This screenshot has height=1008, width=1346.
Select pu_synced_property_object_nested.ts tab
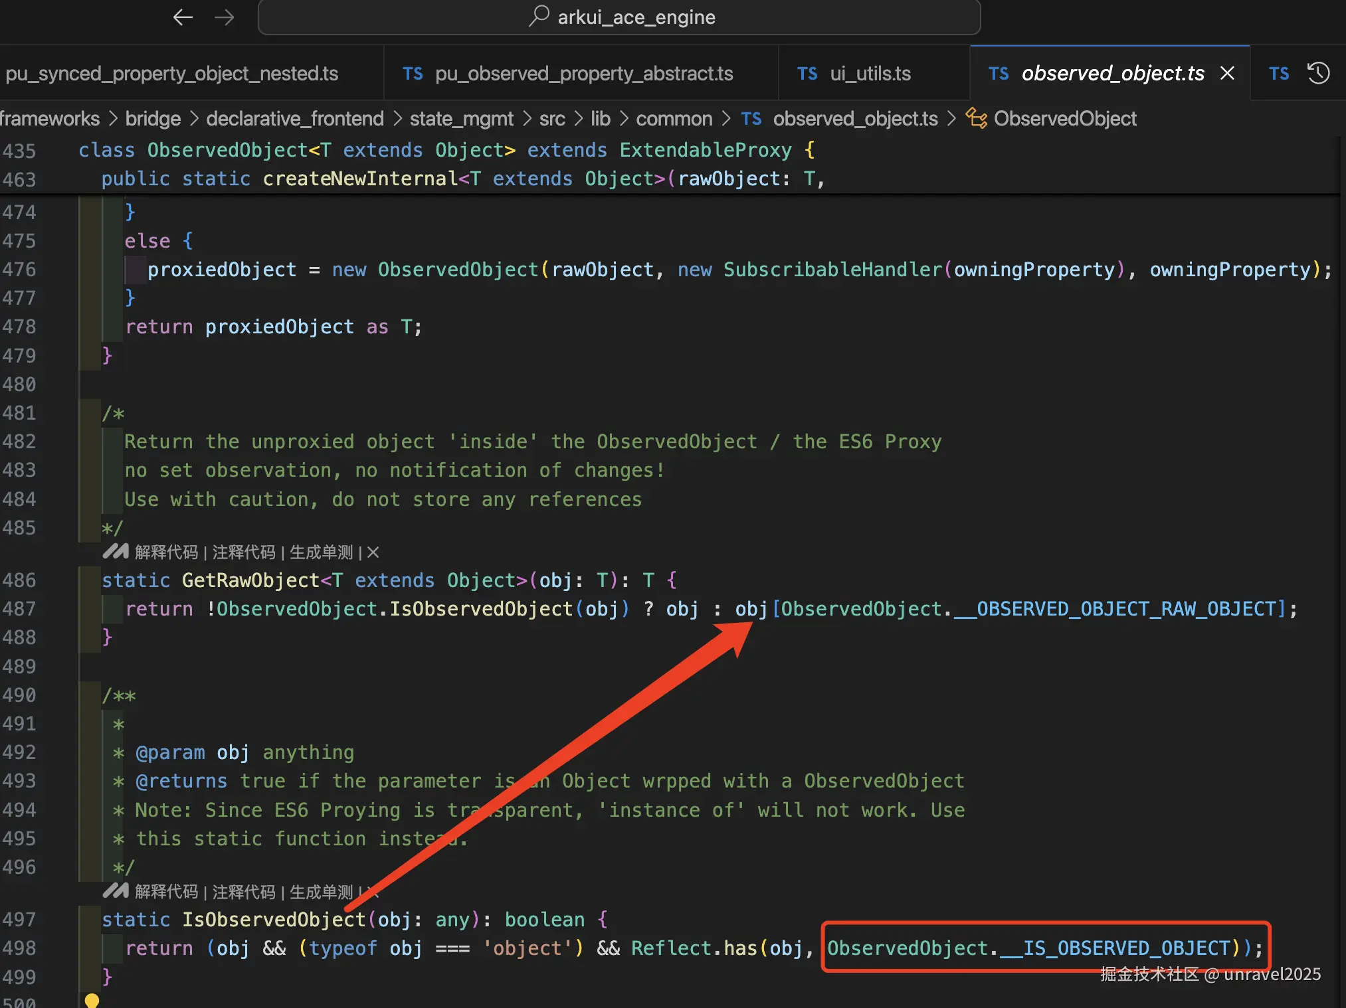pyautogui.click(x=171, y=74)
